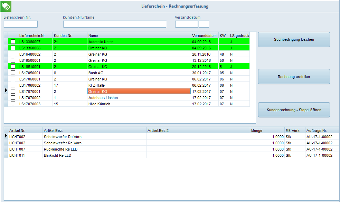Click the Rechnung erstellen button

click(x=294, y=77)
